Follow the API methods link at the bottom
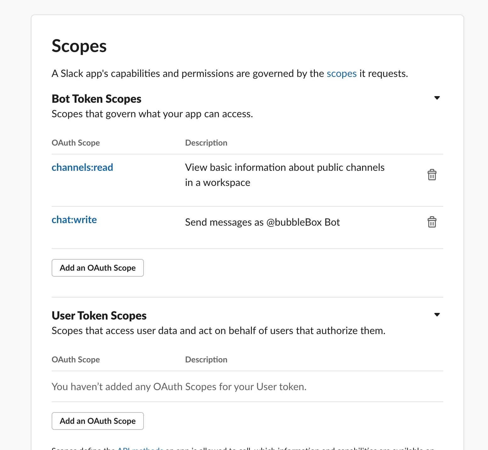 click(140, 448)
